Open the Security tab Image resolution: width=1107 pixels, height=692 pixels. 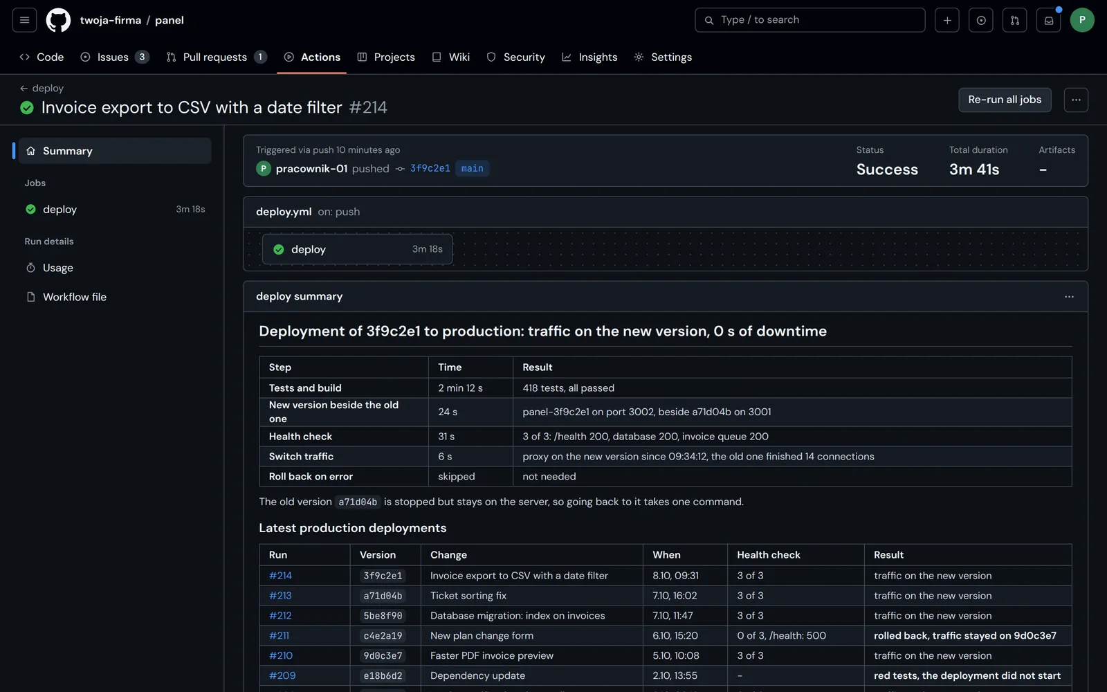pyautogui.click(x=515, y=57)
